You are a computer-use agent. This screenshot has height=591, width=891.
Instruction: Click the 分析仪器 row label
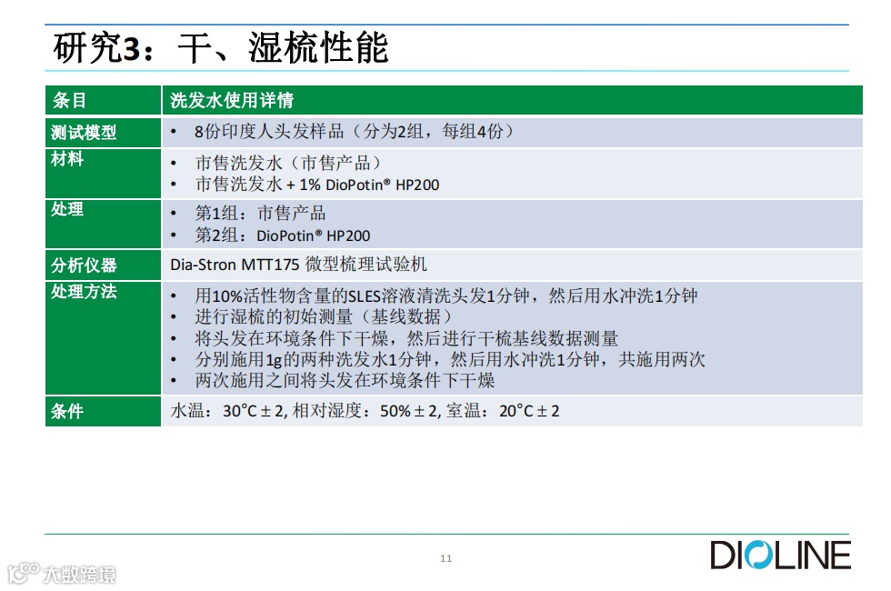84,265
